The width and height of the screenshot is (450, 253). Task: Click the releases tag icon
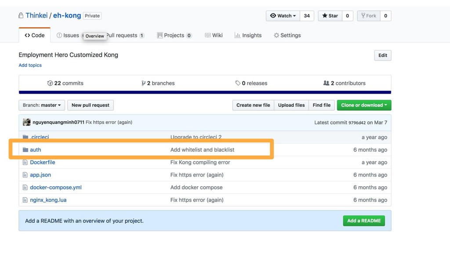pos(238,83)
